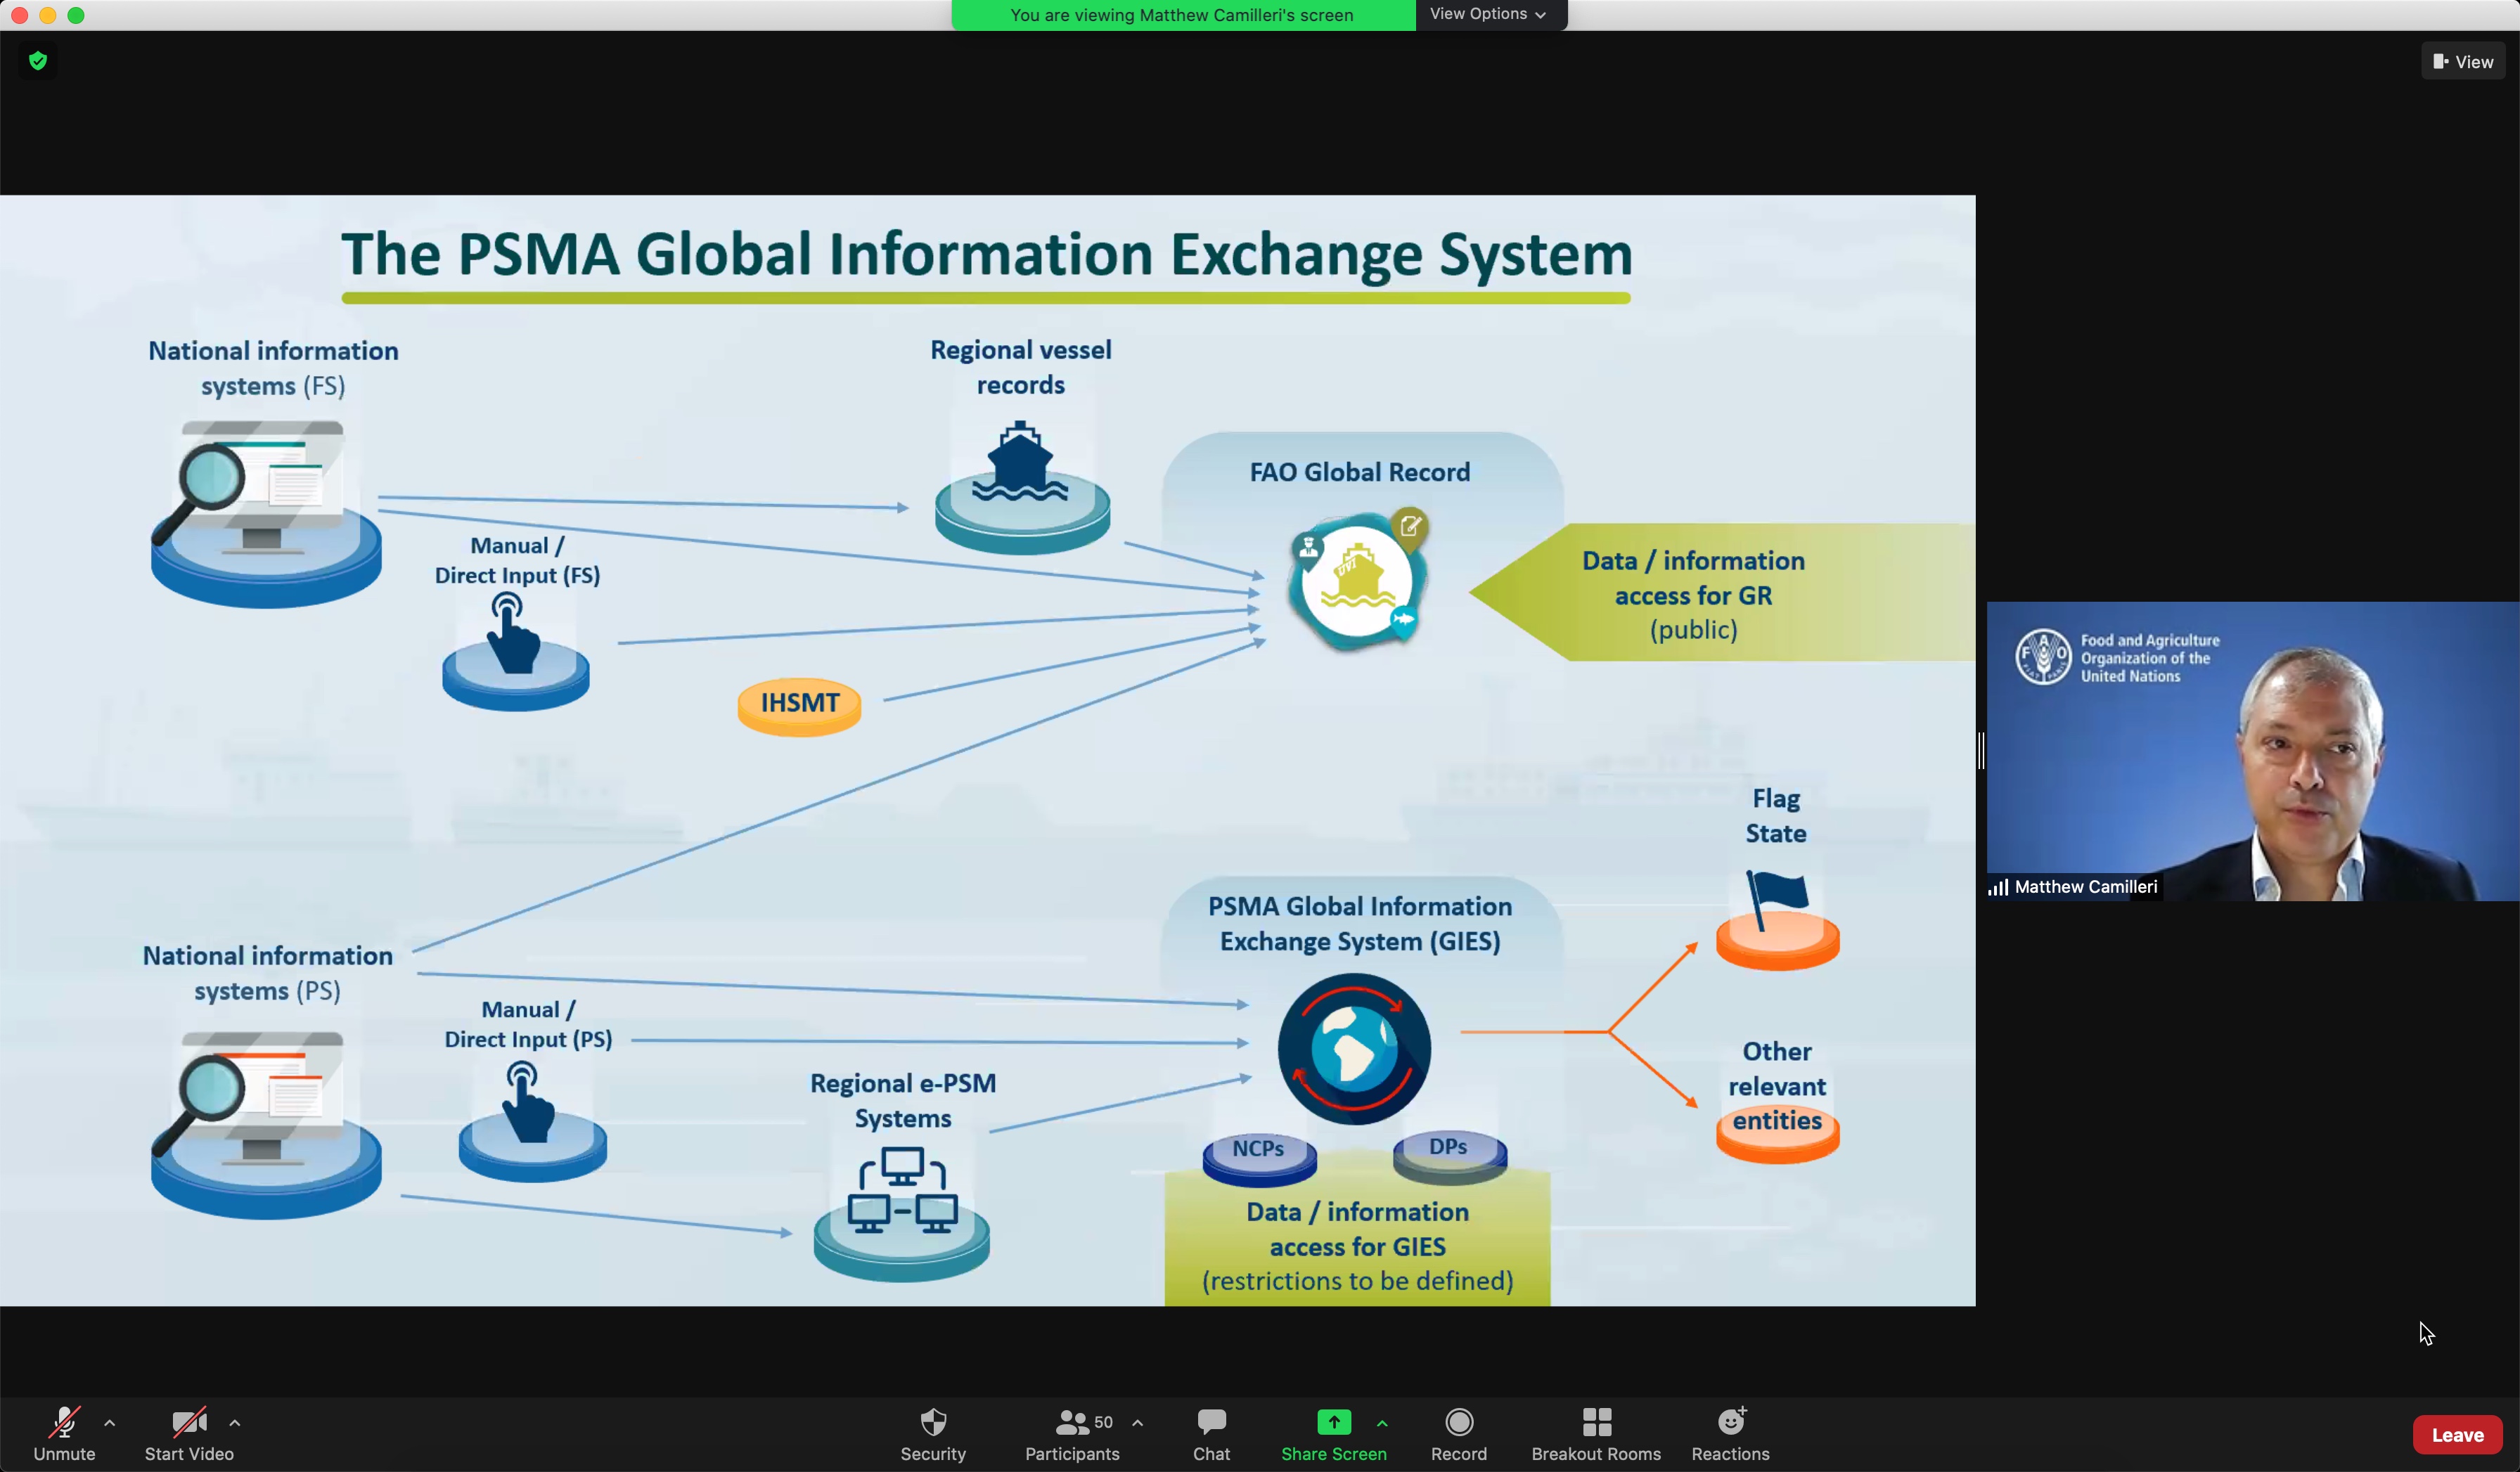
Task: Open the View layout menu
Action: 2462,62
